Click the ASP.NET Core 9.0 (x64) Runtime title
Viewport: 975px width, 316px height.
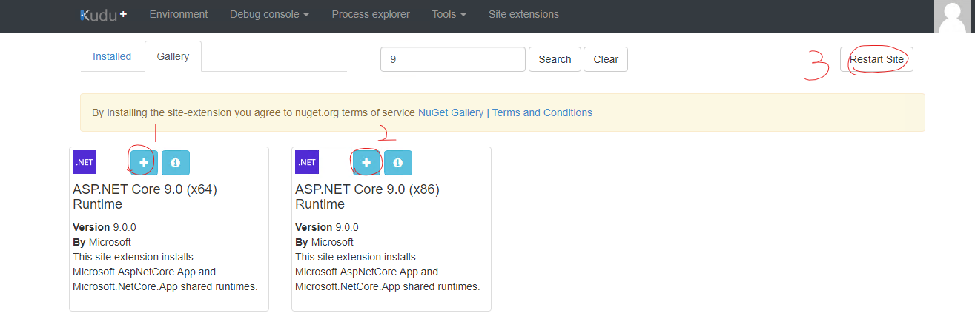coord(145,197)
